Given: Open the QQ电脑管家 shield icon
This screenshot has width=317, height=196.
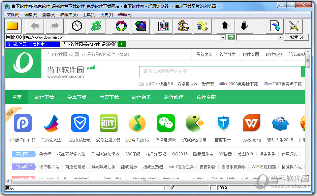Looking at the screenshot, I should pos(80,123).
